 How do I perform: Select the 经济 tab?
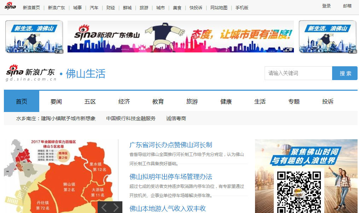click(x=124, y=101)
